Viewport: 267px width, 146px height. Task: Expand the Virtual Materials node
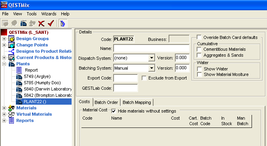(4, 114)
